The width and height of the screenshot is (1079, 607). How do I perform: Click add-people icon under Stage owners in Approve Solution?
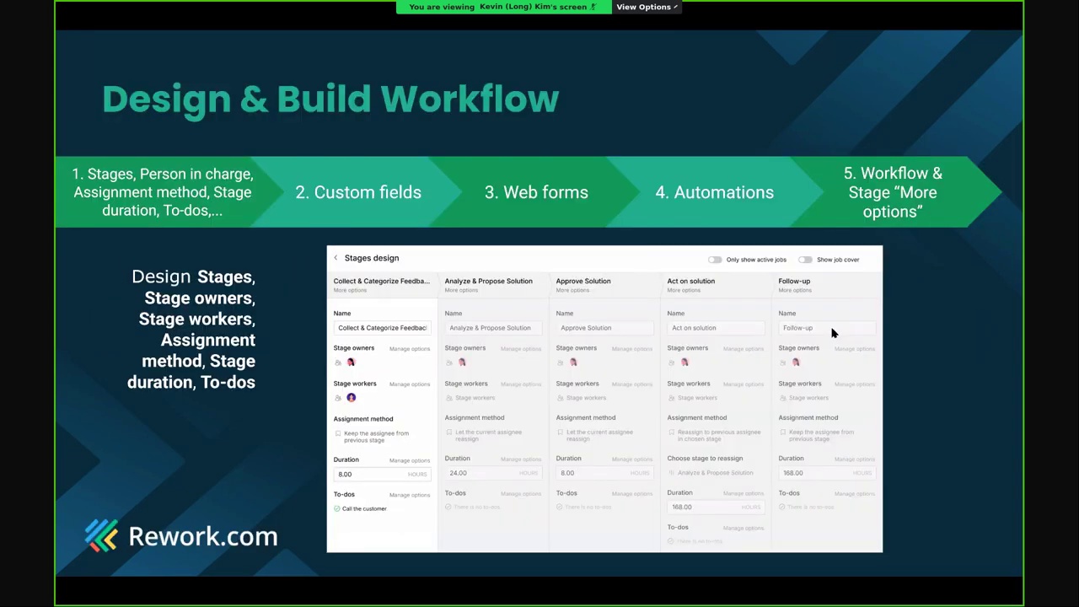(561, 363)
